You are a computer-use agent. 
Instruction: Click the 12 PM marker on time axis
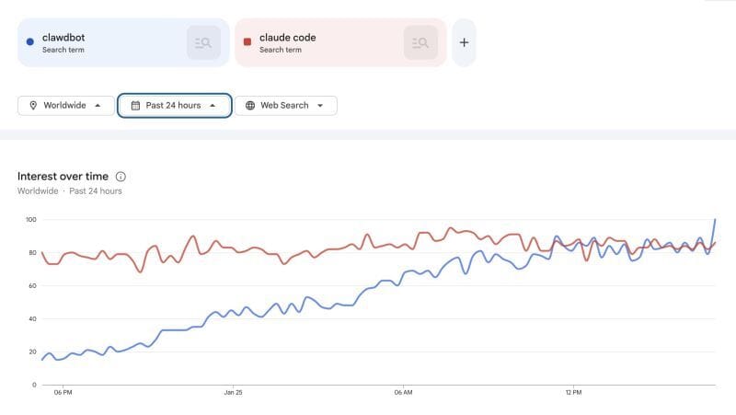click(573, 392)
